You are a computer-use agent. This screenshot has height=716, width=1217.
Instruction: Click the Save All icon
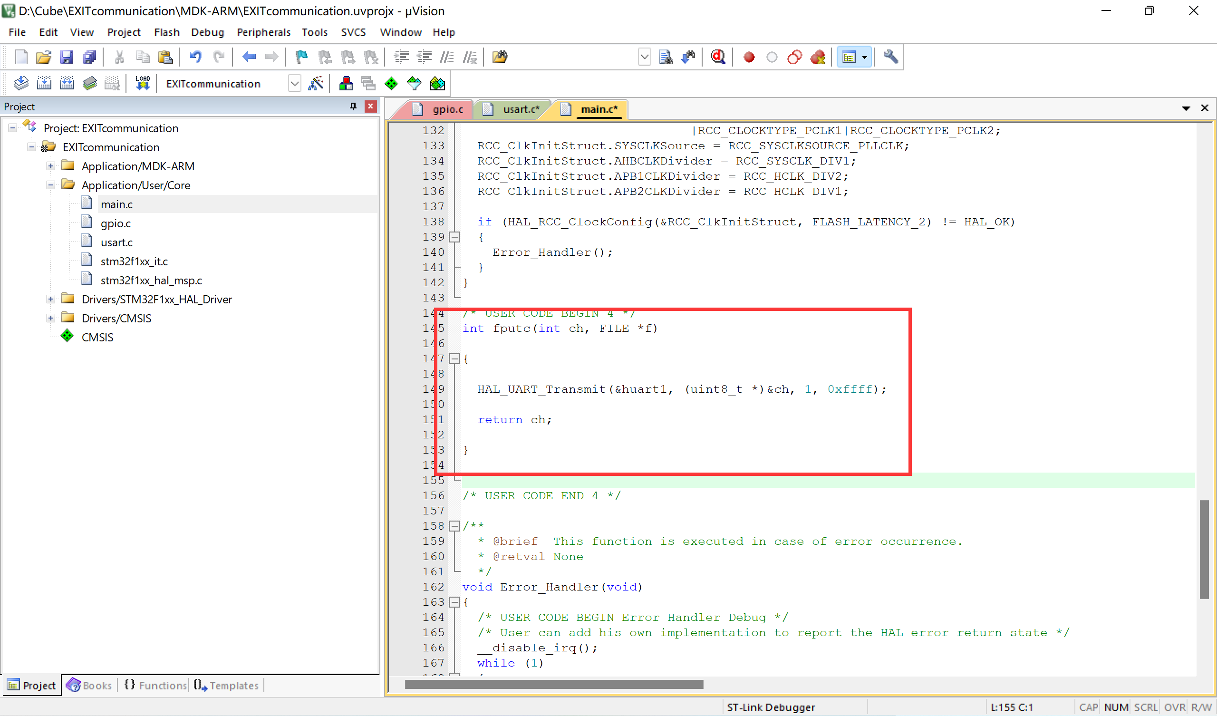tap(89, 57)
